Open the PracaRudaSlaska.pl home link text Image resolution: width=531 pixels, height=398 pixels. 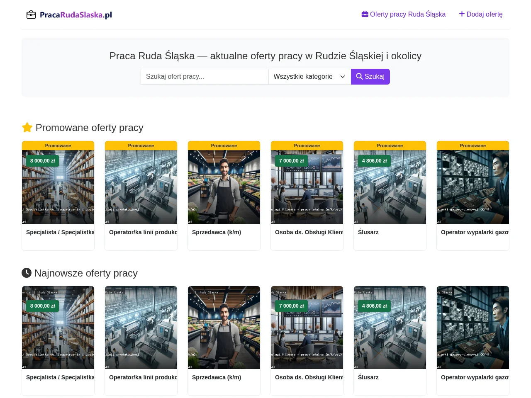pos(76,15)
